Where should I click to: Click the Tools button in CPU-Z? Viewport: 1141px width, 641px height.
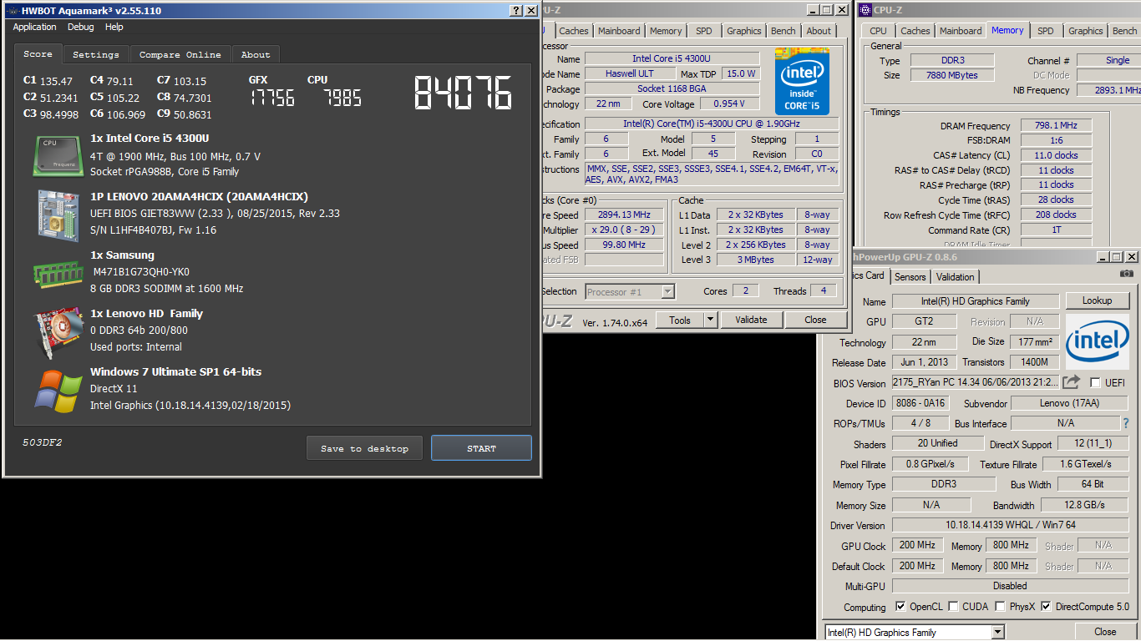coord(680,320)
